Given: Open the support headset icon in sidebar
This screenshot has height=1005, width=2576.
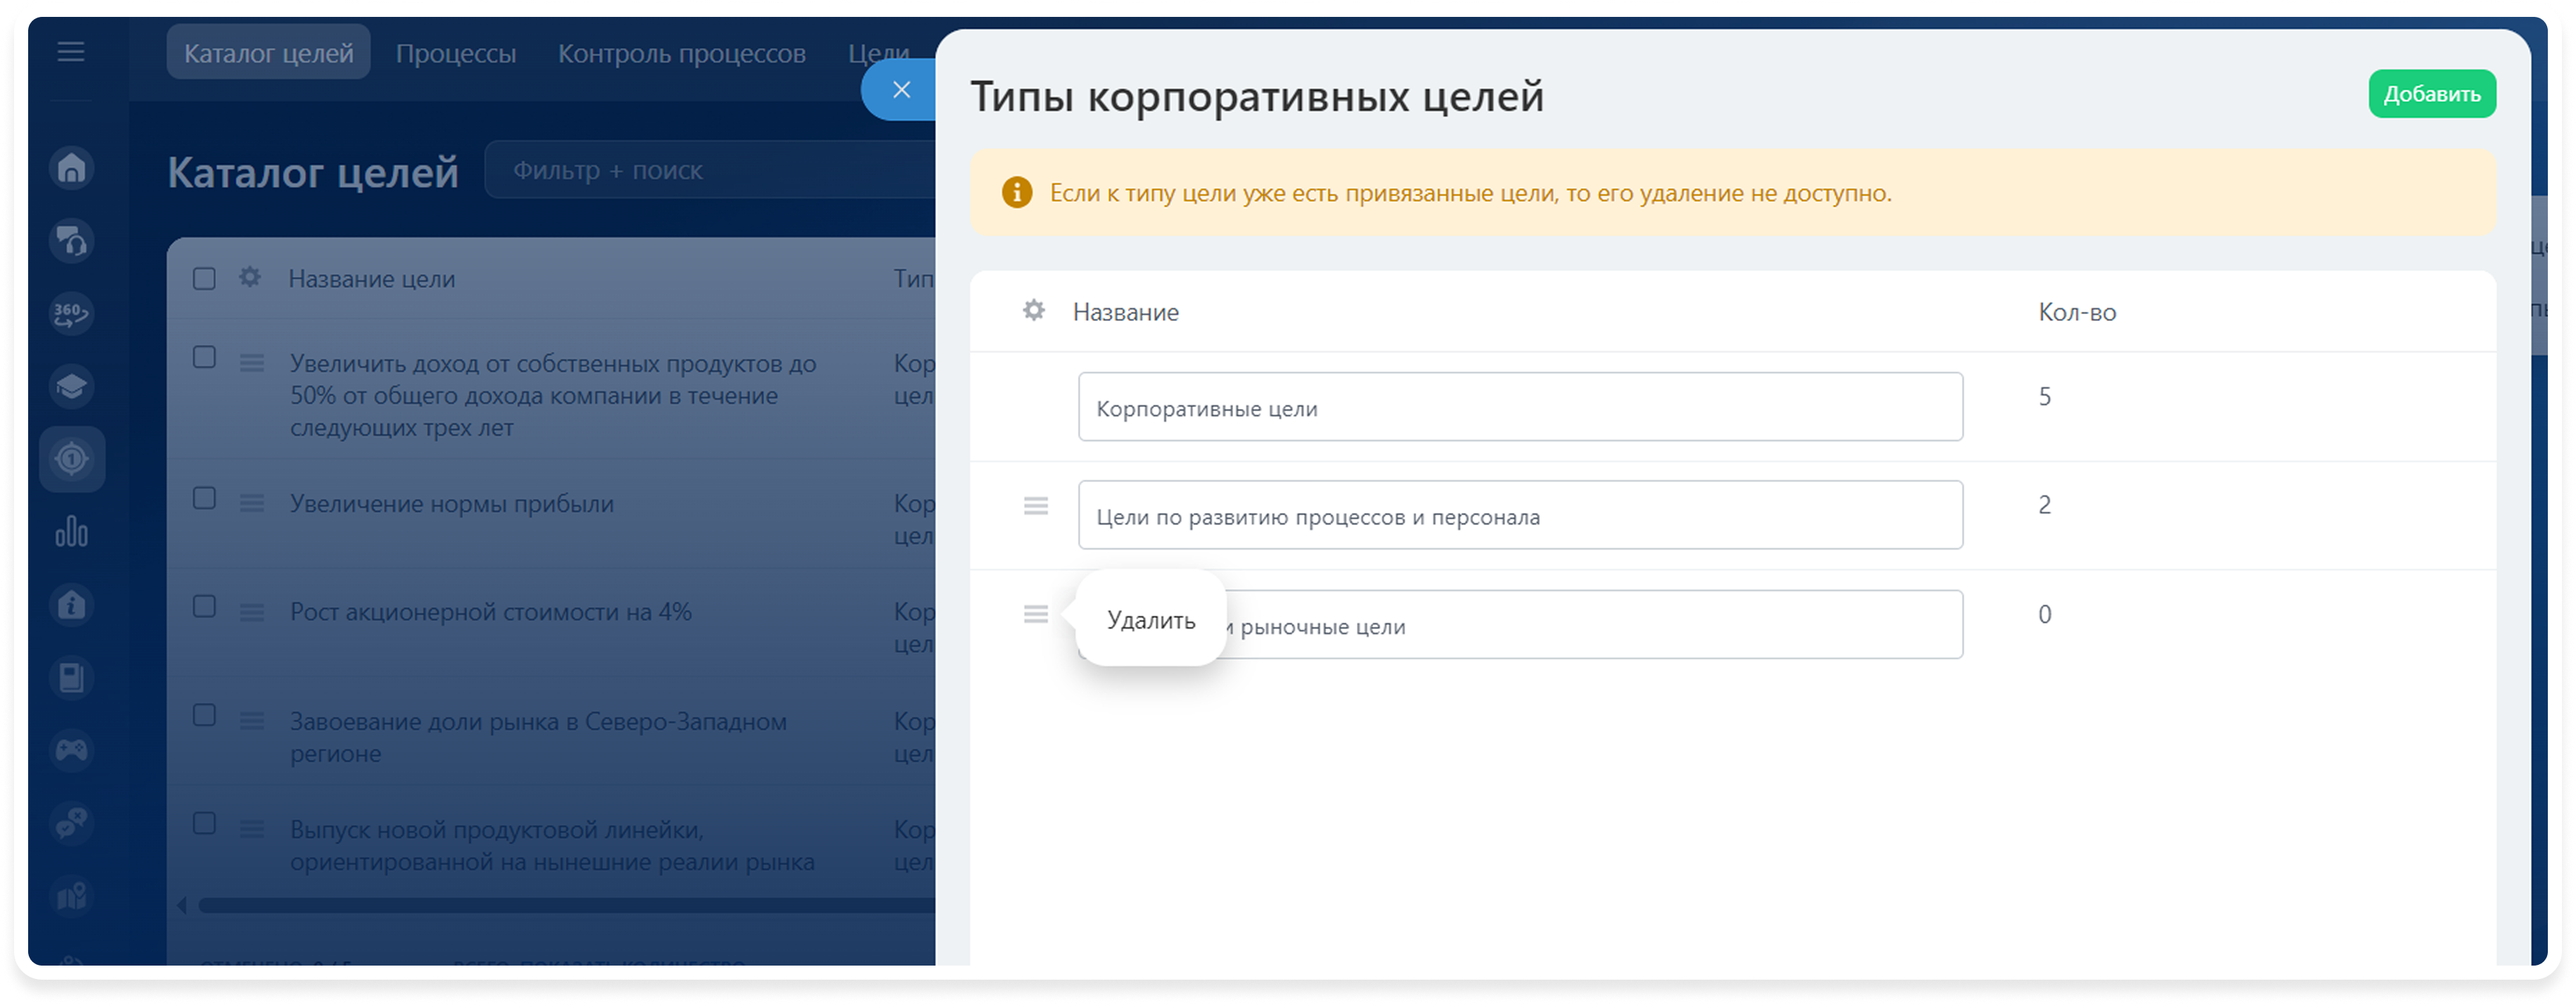Looking at the screenshot, I should 71,240.
